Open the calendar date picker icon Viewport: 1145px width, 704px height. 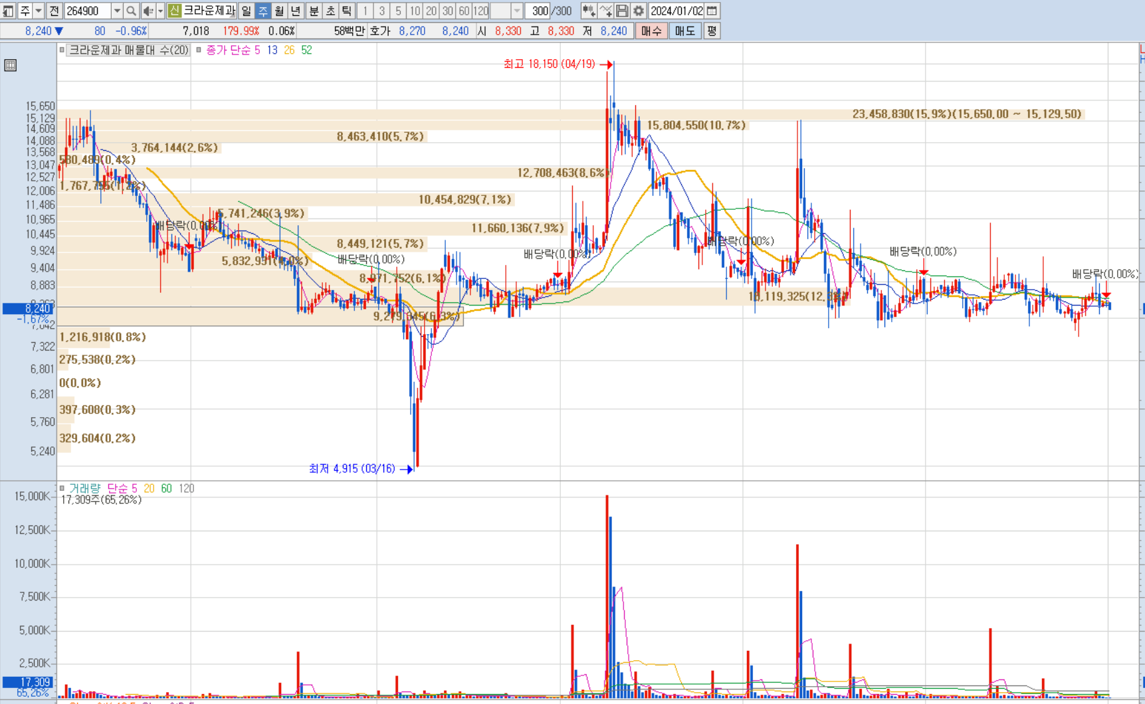point(712,11)
